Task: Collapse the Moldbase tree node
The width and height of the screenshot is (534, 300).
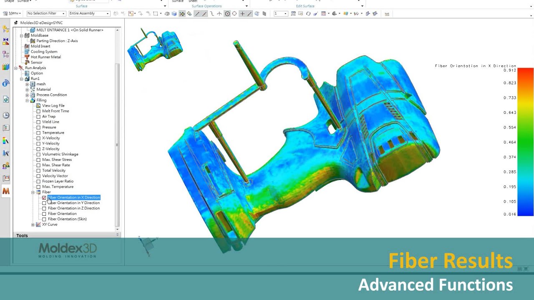Action: click(x=22, y=35)
